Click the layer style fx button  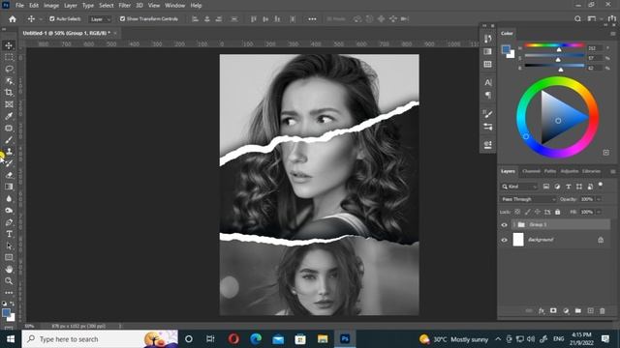tap(542, 311)
